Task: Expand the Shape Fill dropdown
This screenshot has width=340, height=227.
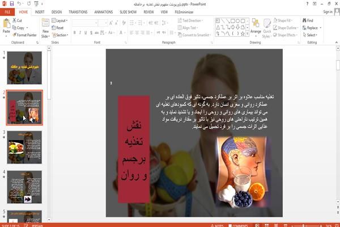Action: [x=283, y=20]
